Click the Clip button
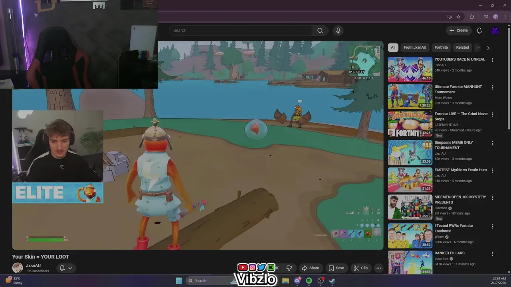This screenshot has height=287, width=511. [x=360, y=268]
